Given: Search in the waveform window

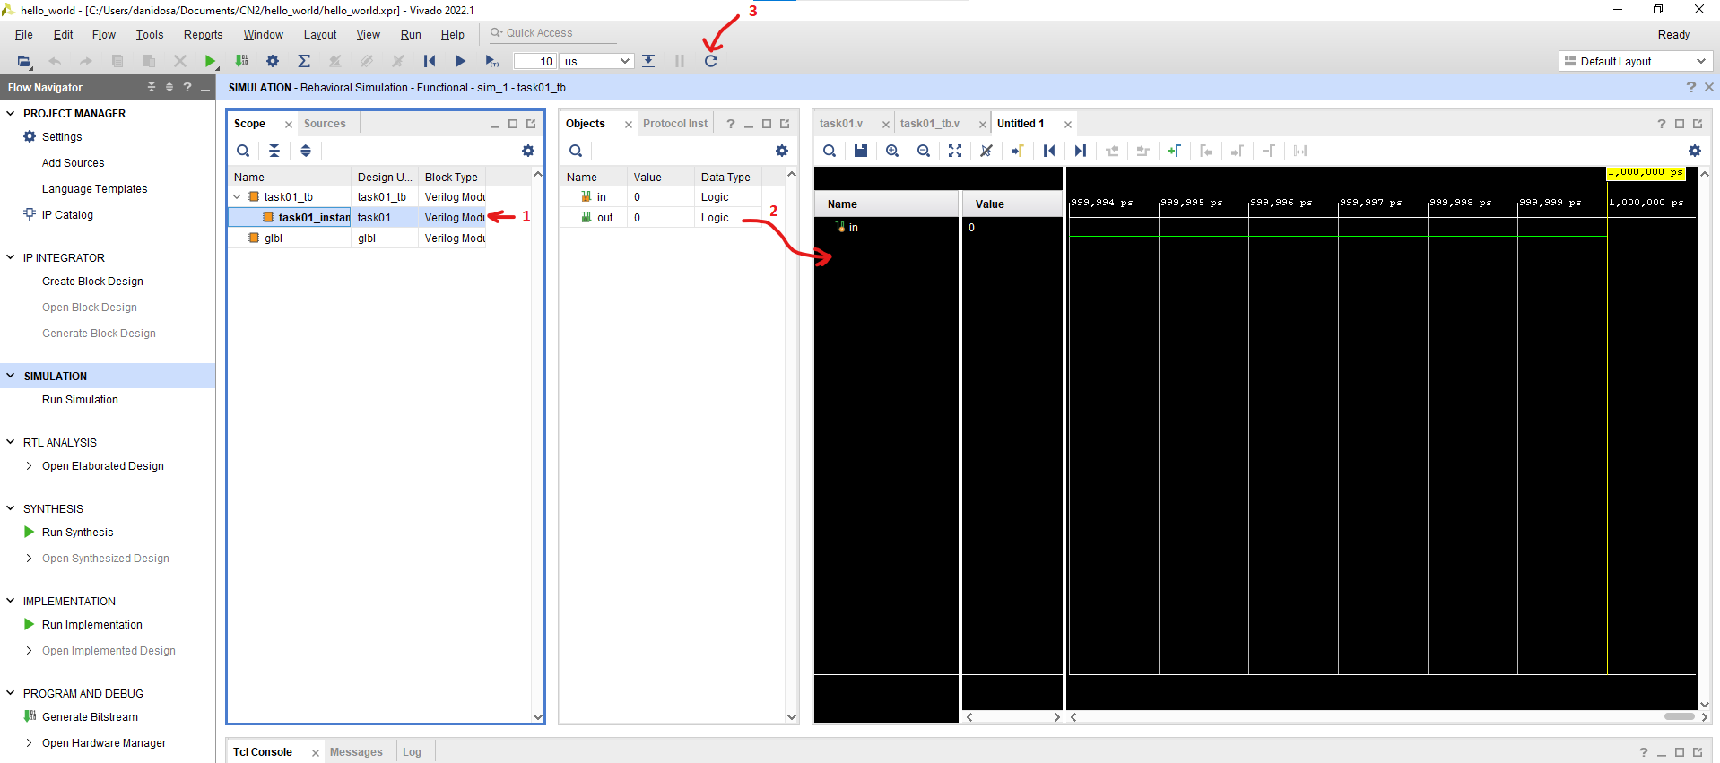Looking at the screenshot, I should (830, 151).
